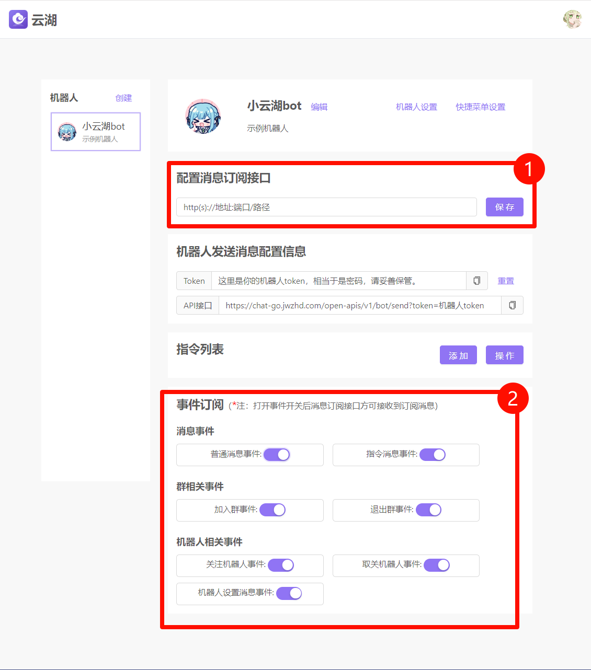Viewport: 591px width, 670px height.
Task: Click the 保存 button to save subscription URL
Action: coord(504,207)
